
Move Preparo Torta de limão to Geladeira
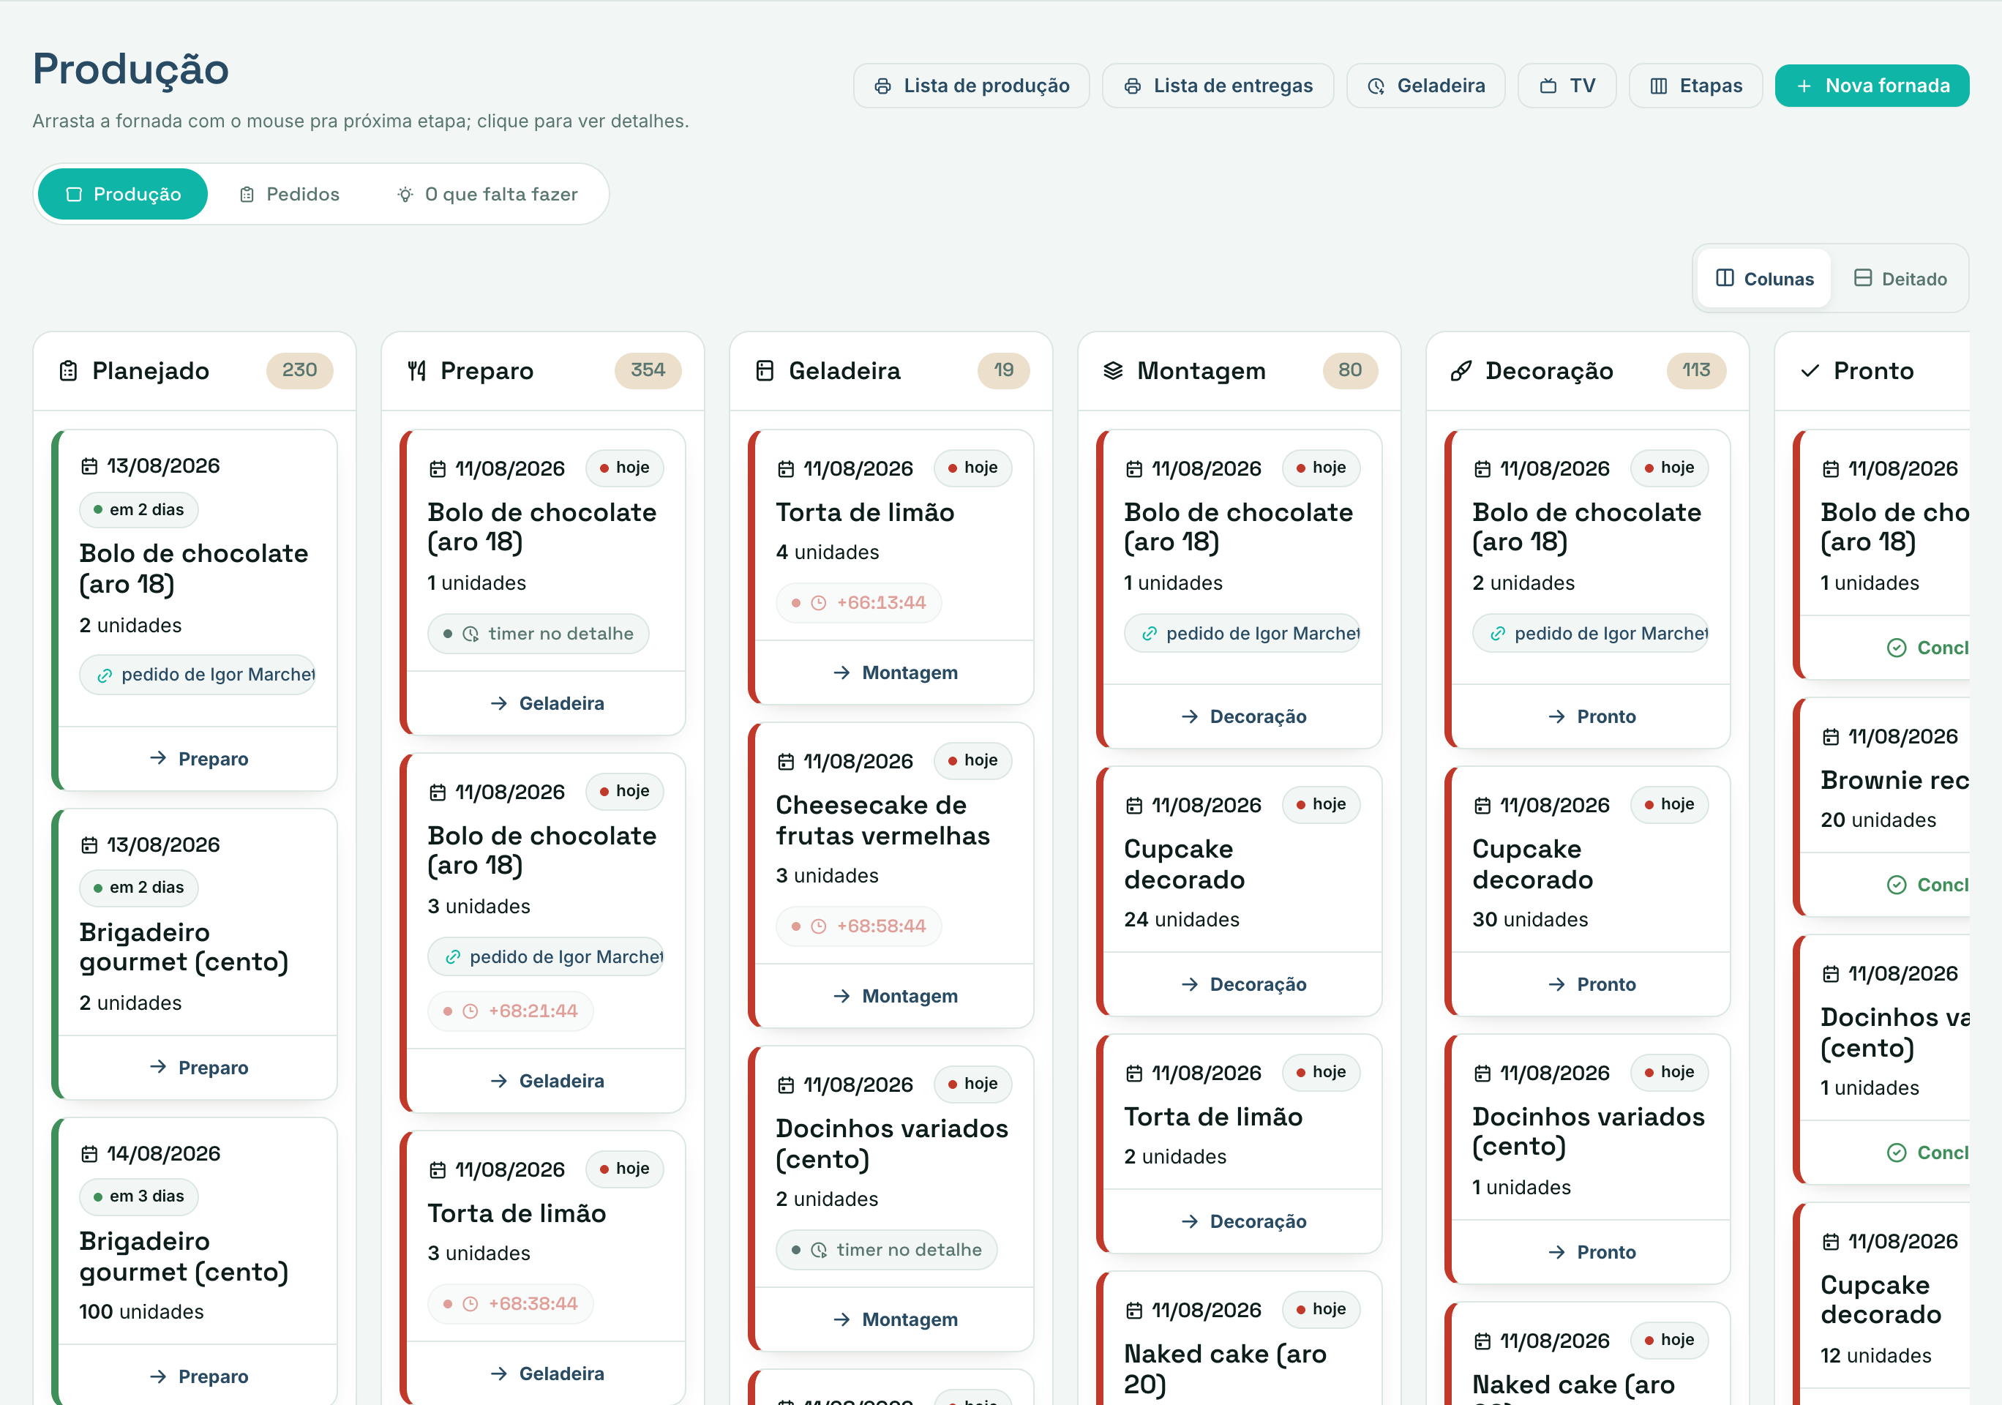coord(547,1374)
